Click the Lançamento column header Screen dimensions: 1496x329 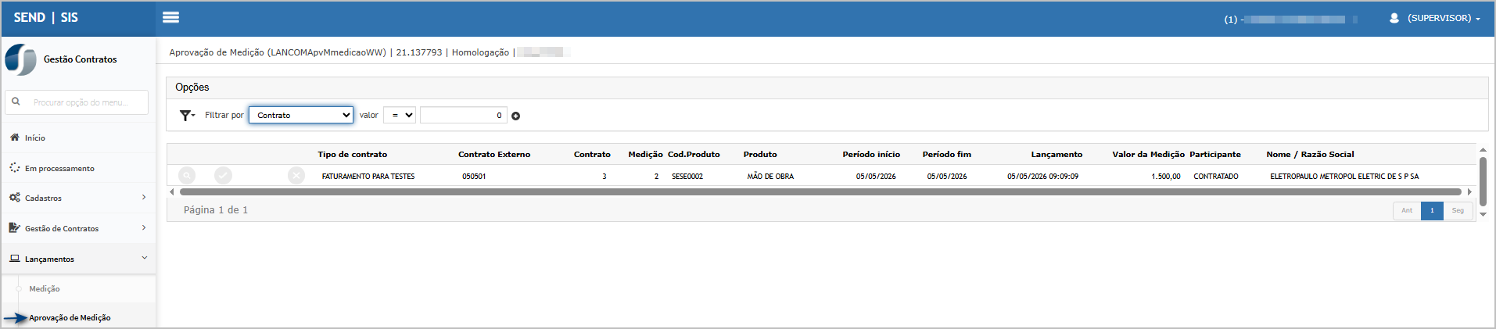pos(1057,155)
